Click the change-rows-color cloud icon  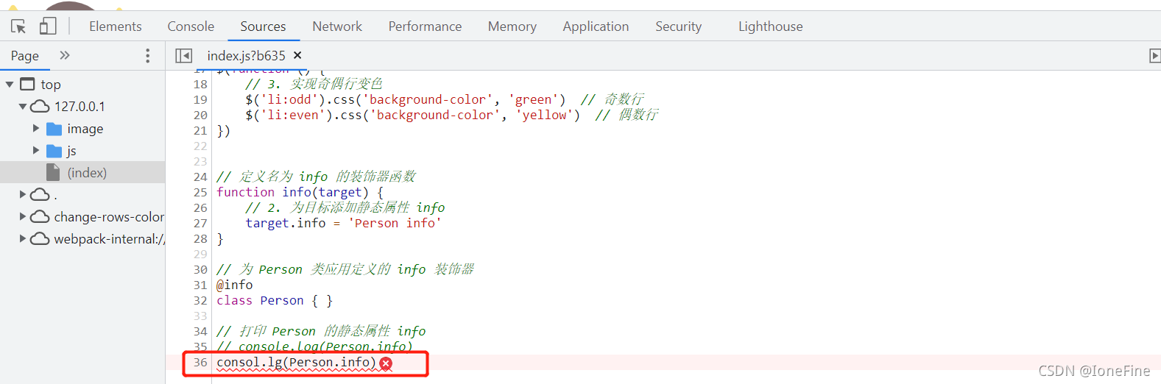(40, 216)
